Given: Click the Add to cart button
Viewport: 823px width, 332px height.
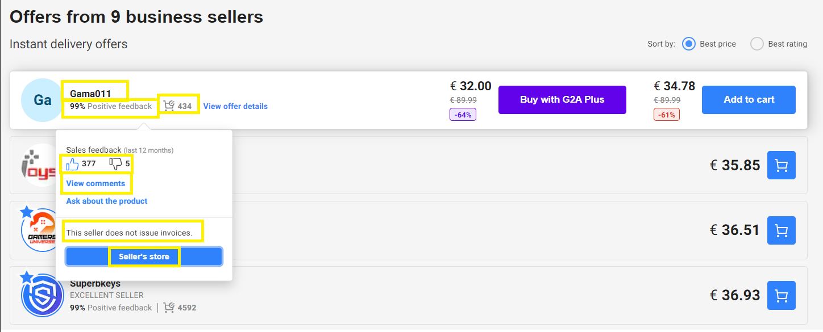Looking at the screenshot, I should (x=748, y=99).
